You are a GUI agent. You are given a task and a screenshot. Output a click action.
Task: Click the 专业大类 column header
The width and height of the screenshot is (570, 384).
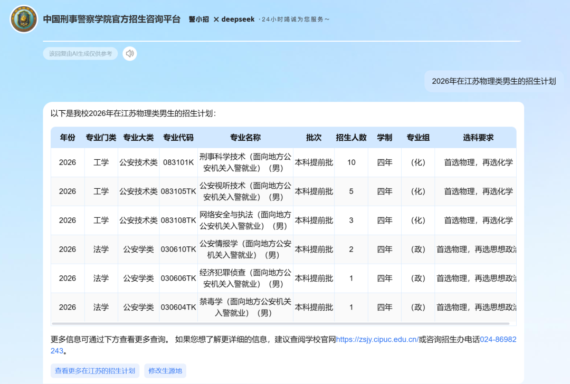[x=138, y=137]
